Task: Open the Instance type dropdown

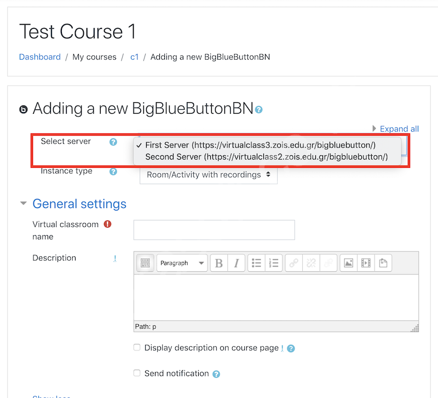Action: pos(209,175)
